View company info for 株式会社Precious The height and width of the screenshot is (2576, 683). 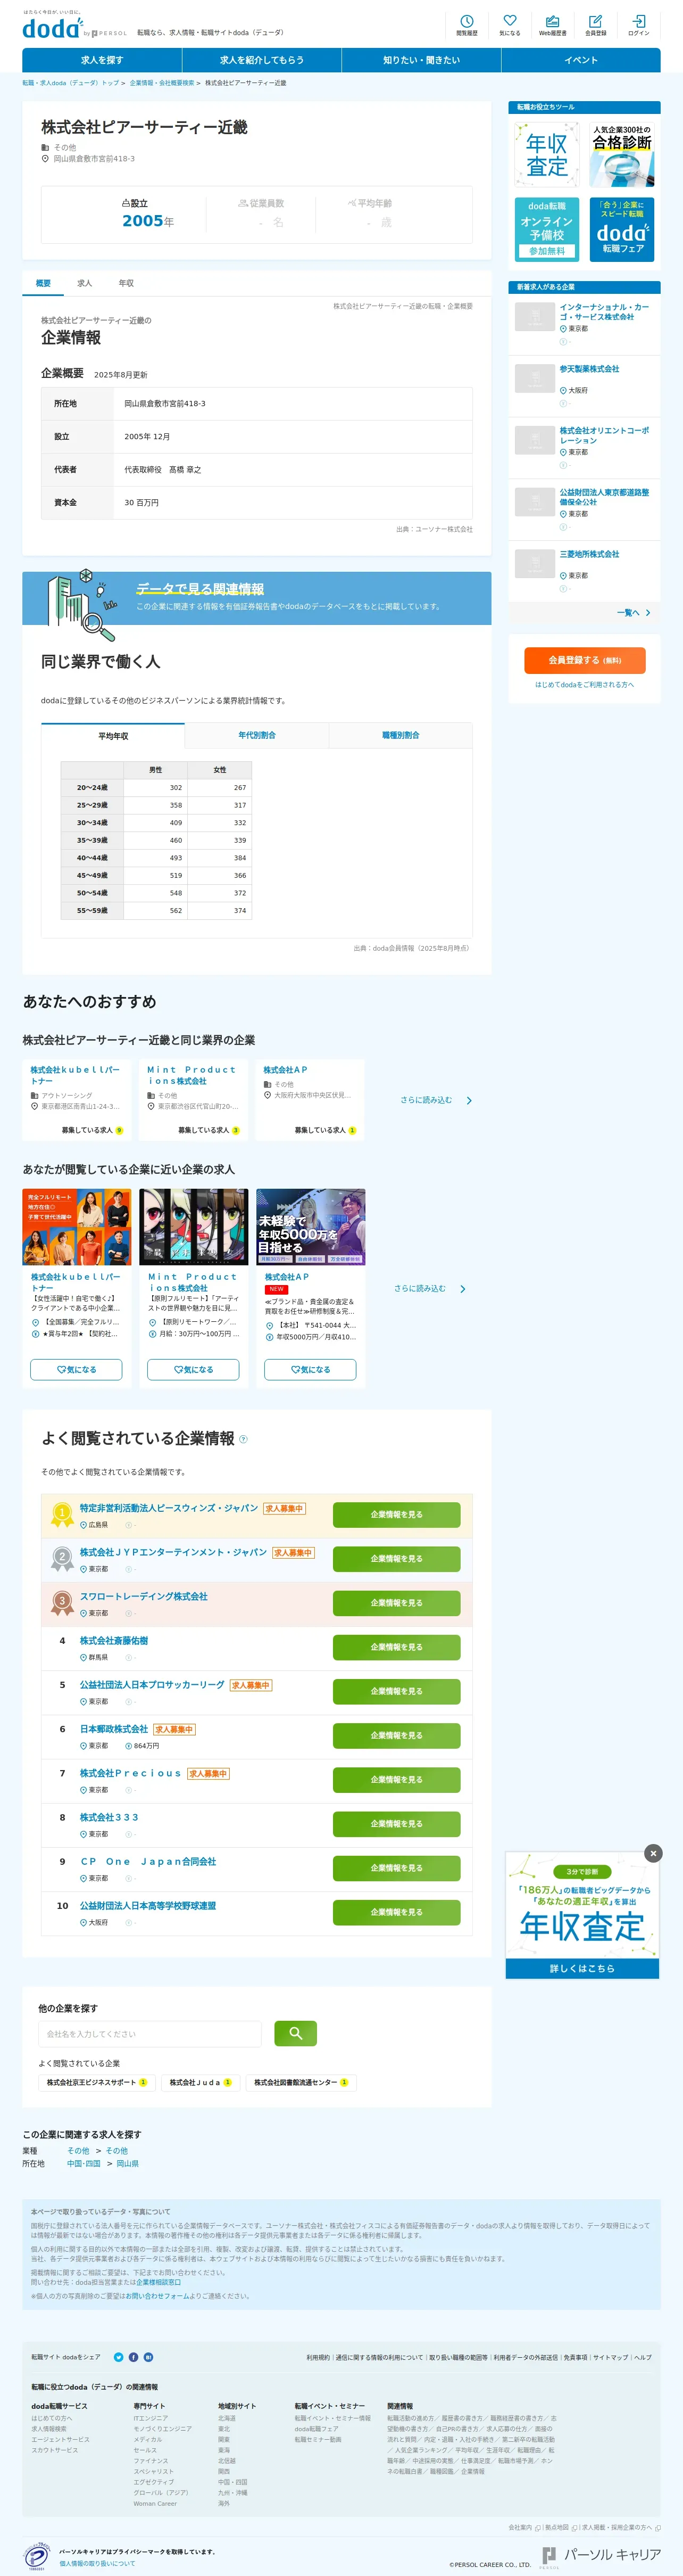(x=396, y=1779)
